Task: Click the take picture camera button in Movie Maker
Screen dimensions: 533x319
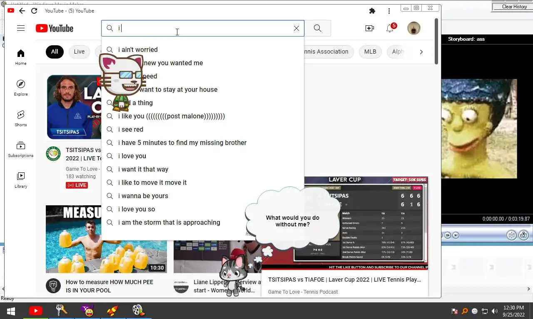Action: [524, 235]
